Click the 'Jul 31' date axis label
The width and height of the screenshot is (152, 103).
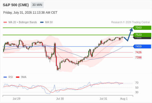pyautogui.click(x=103, y=99)
